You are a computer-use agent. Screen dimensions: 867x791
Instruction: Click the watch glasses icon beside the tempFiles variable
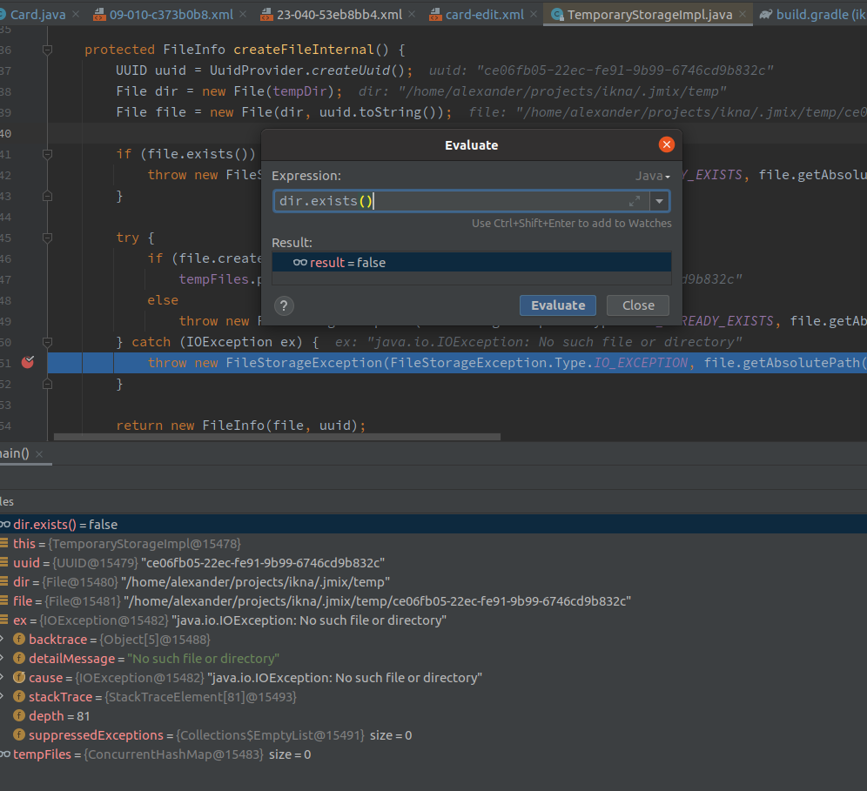pos(7,754)
